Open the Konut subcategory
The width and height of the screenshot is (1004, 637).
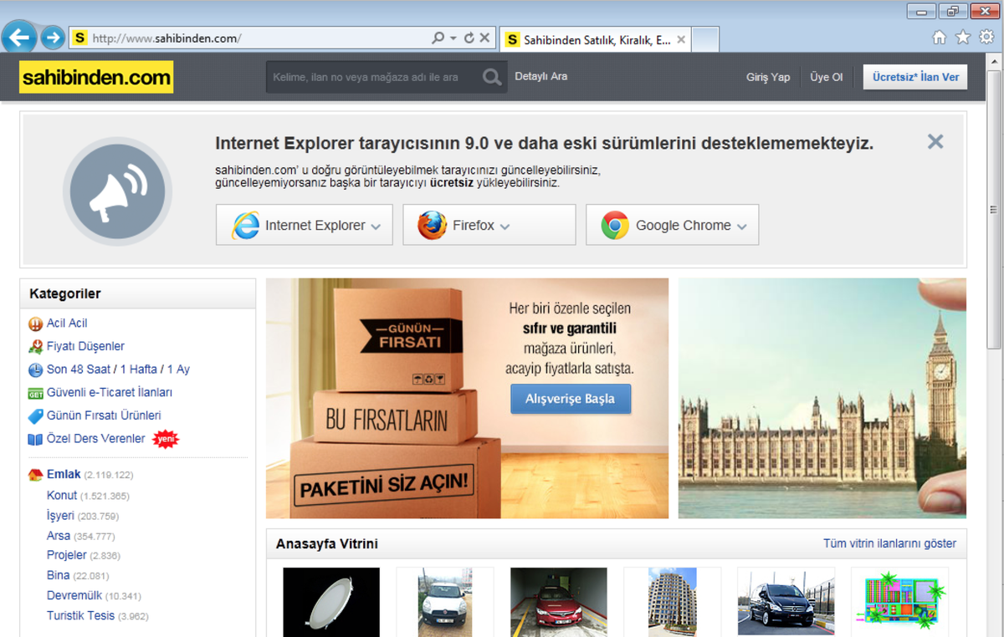click(62, 495)
